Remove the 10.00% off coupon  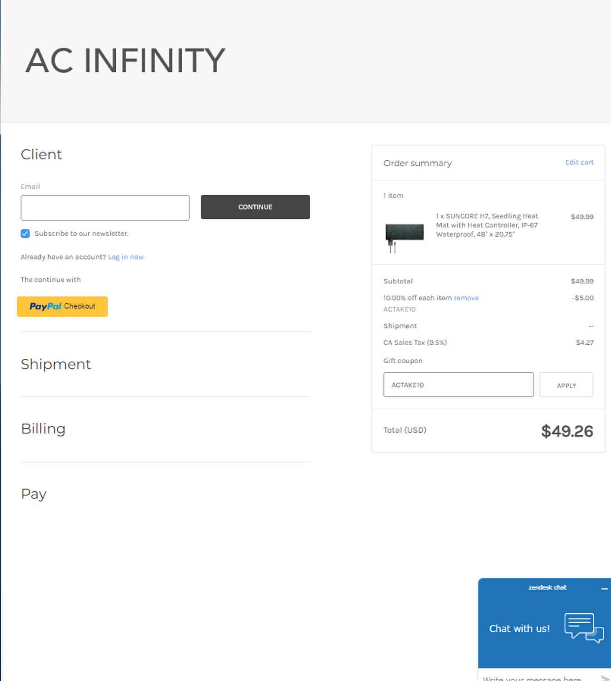click(x=466, y=298)
